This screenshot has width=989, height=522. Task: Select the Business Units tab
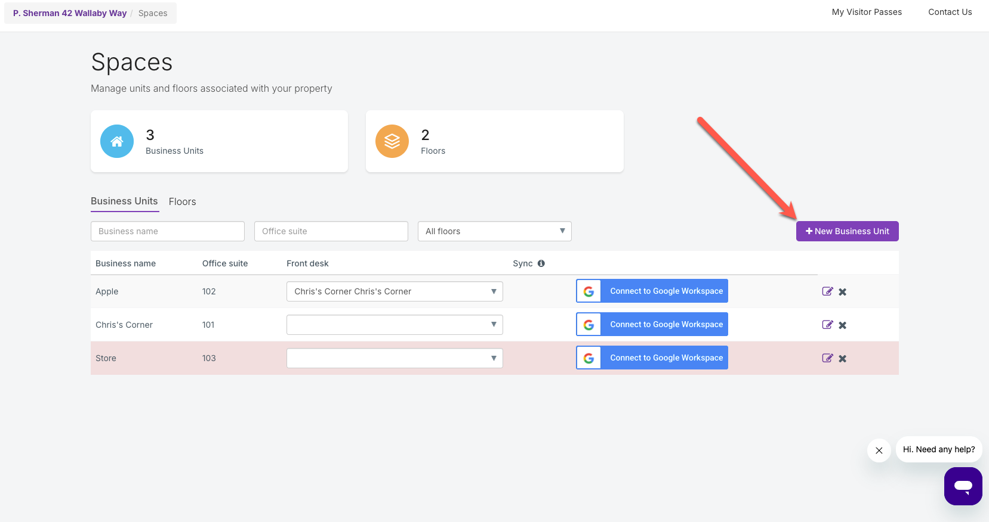(124, 201)
